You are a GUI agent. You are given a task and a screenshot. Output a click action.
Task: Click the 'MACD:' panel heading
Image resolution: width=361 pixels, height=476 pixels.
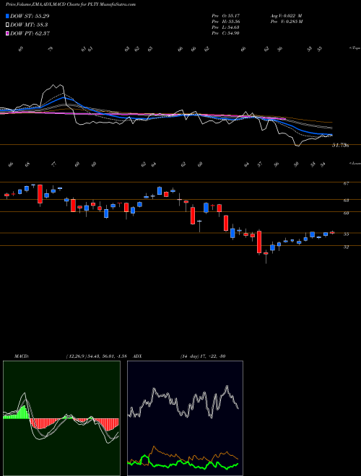click(x=21, y=356)
